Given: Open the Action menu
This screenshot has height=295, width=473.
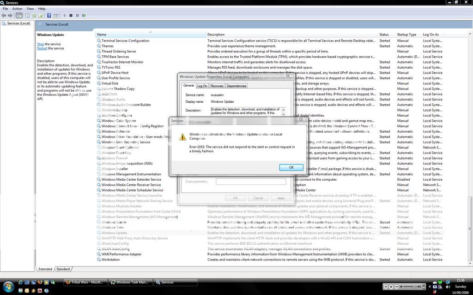Looking at the screenshot, I should point(17,9).
